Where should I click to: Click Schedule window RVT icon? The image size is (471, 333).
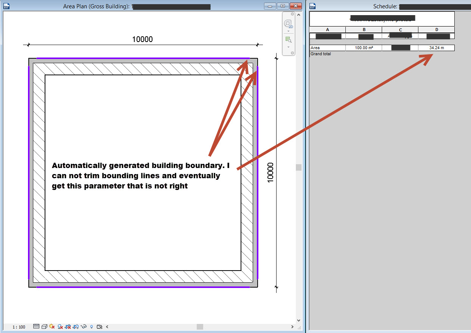[x=313, y=6]
